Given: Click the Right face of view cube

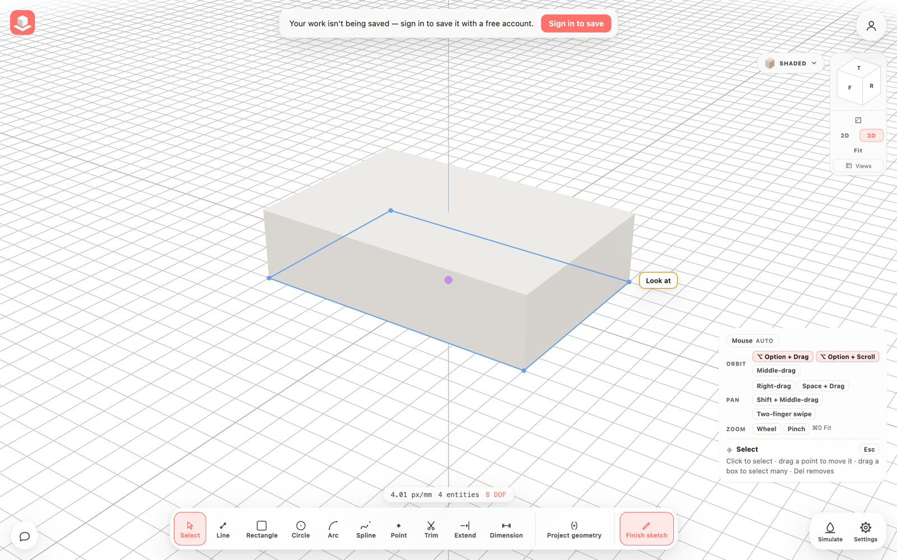Looking at the screenshot, I should (x=871, y=86).
